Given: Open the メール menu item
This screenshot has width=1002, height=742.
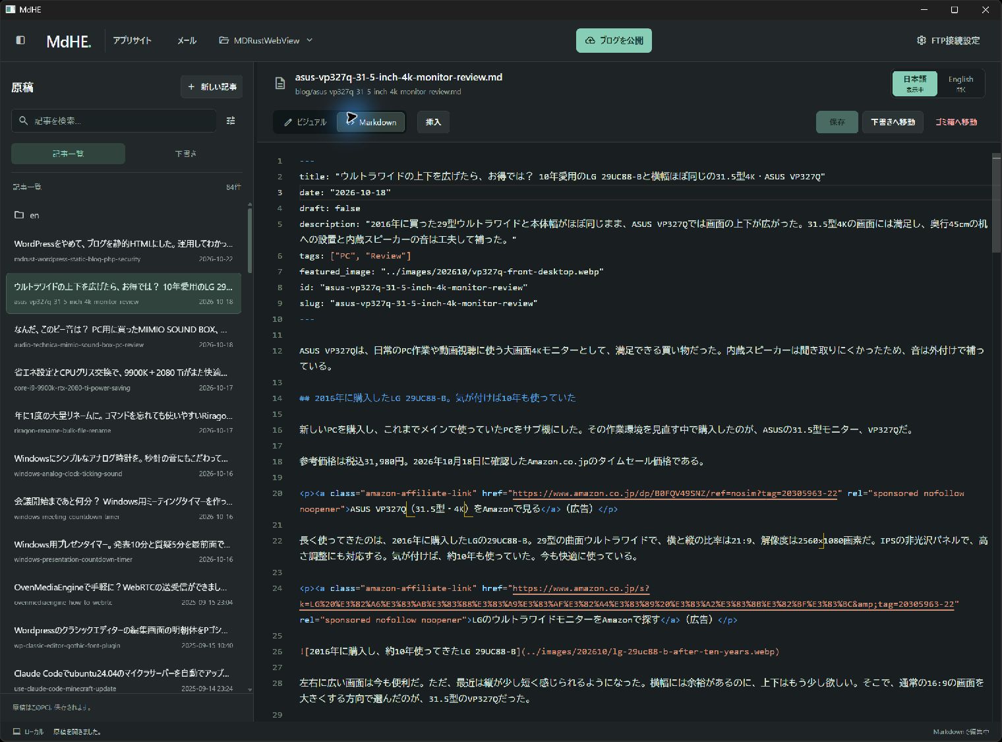Looking at the screenshot, I should tap(187, 40).
